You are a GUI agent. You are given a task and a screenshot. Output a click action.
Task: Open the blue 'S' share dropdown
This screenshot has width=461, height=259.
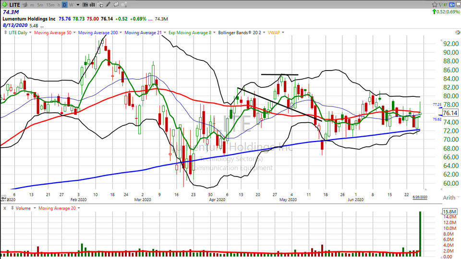452,5
